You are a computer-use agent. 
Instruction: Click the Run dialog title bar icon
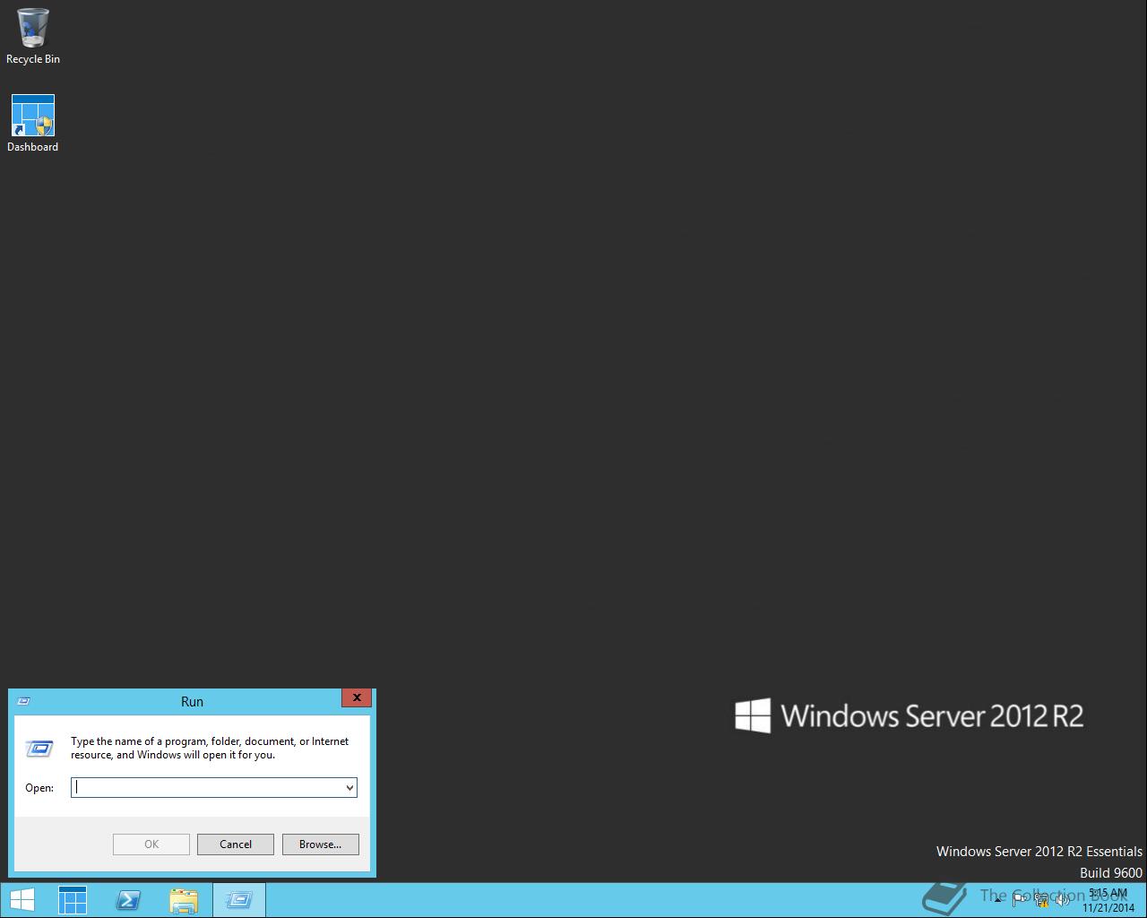(x=24, y=701)
